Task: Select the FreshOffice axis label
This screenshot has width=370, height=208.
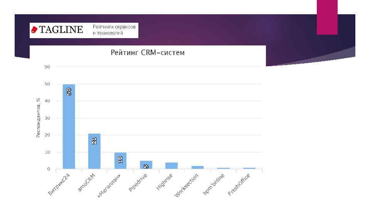Action: click(239, 185)
